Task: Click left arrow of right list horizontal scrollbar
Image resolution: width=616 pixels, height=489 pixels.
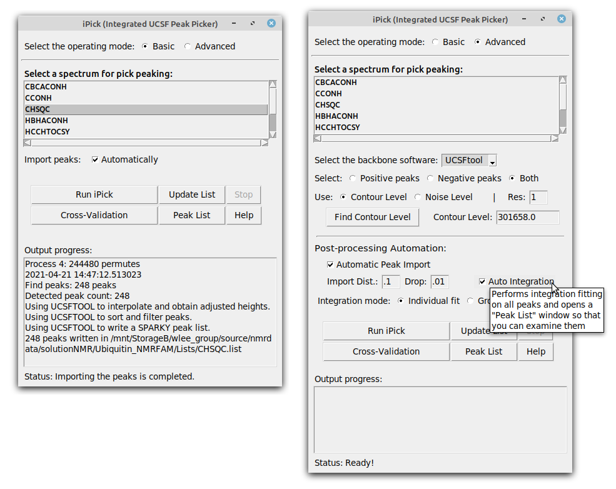Action: click(x=317, y=139)
